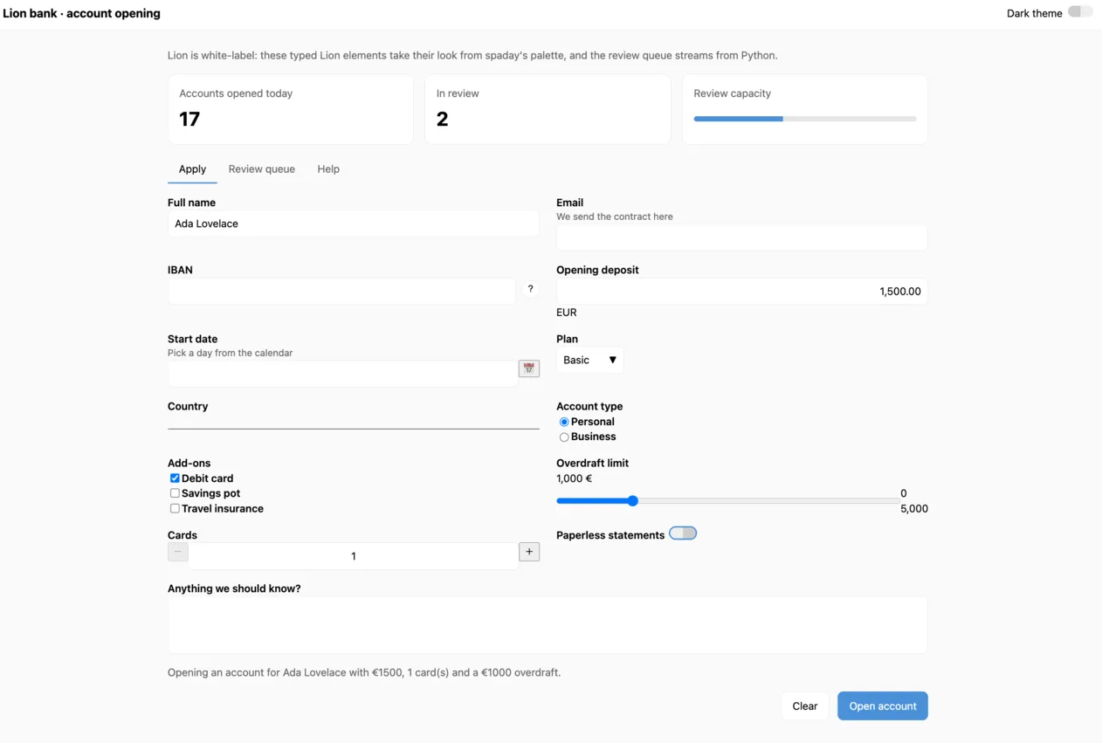Image resolution: width=1102 pixels, height=743 pixels.
Task: Decrease Cards count with the minus button
Action: tap(178, 552)
